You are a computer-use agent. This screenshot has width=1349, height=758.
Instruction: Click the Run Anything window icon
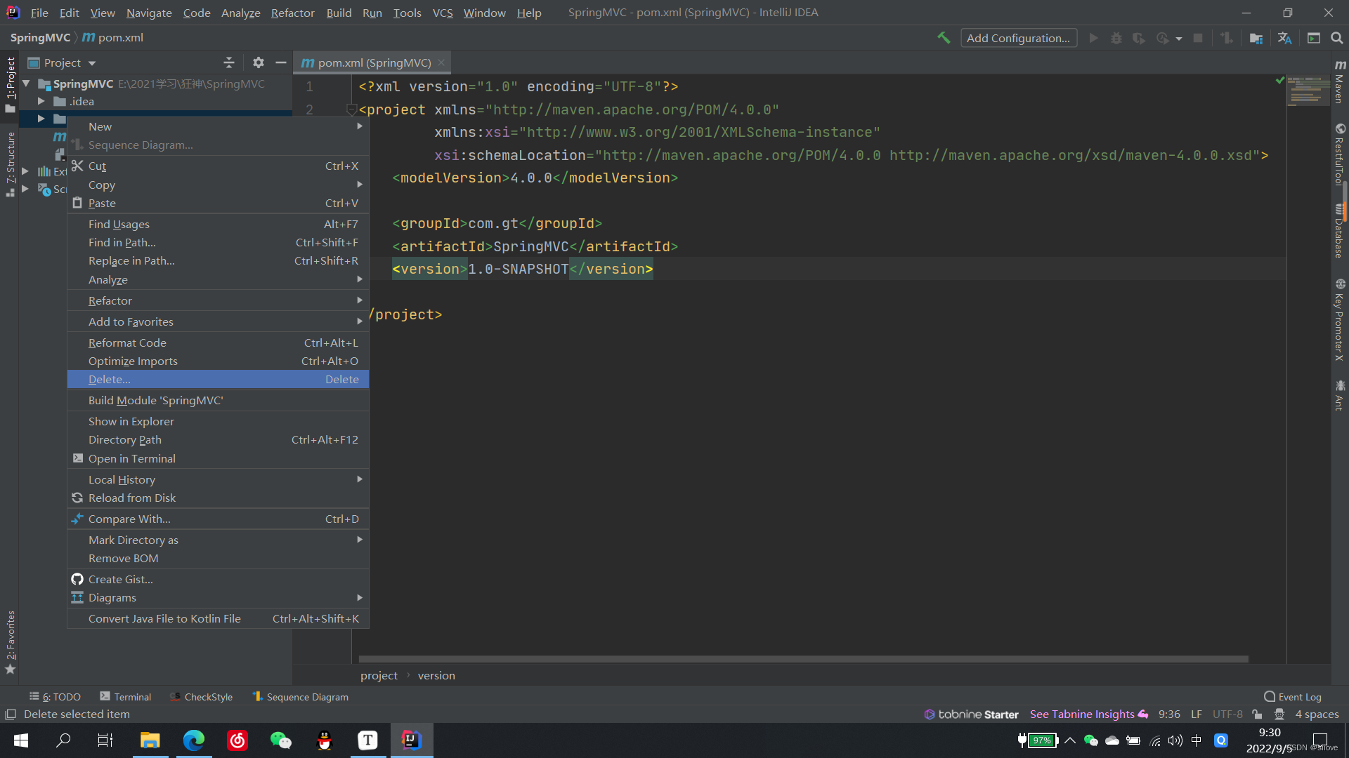1313,38
